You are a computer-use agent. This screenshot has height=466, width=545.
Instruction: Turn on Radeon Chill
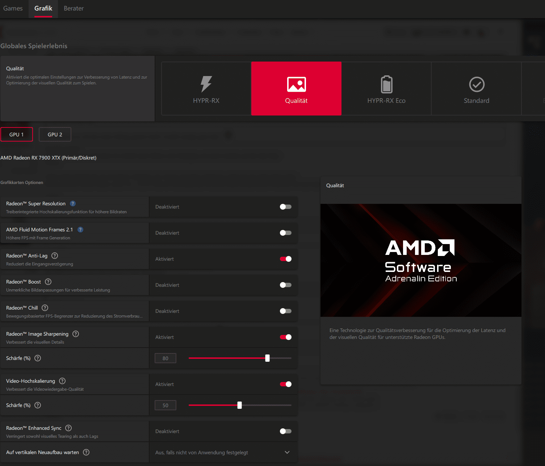click(x=286, y=311)
